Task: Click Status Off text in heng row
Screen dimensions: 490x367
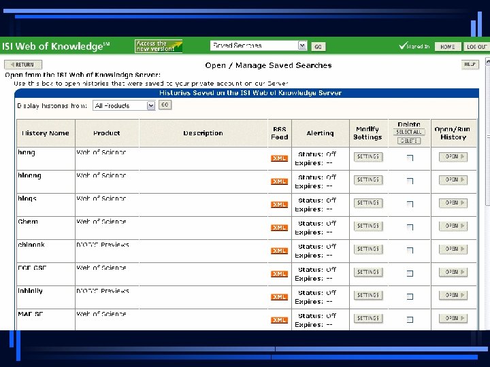Action: [x=317, y=154]
